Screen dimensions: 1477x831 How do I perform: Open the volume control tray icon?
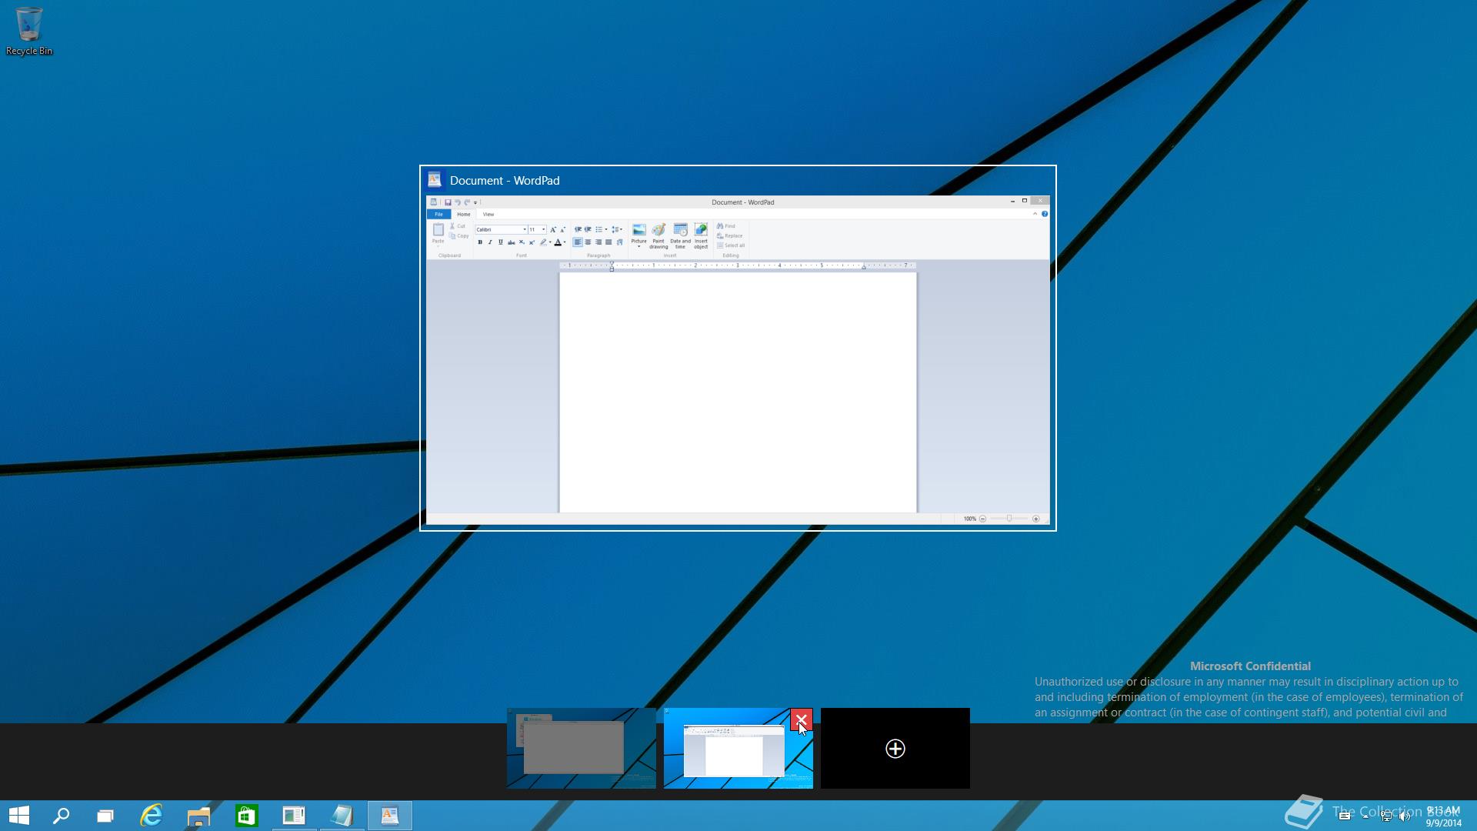(x=1405, y=816)
